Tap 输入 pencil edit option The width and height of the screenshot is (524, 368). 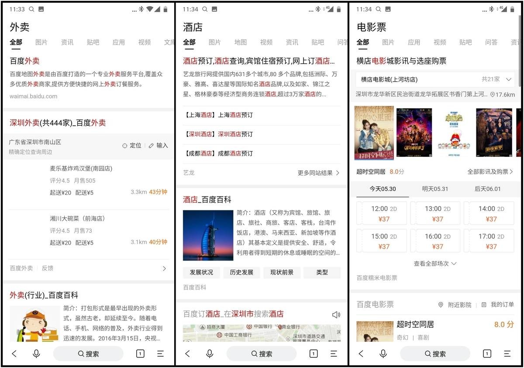158,145
